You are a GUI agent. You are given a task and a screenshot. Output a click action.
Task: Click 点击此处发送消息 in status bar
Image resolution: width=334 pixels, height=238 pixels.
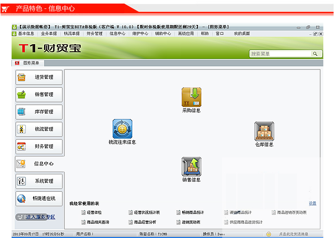click(293, 234)
